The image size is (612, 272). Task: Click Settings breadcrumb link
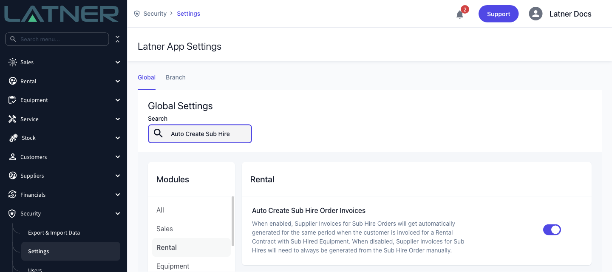(x=189, y=14)
